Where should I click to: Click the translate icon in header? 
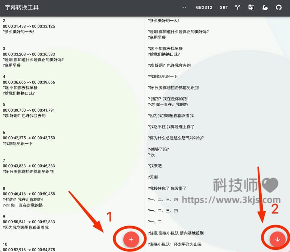[251, 7]
